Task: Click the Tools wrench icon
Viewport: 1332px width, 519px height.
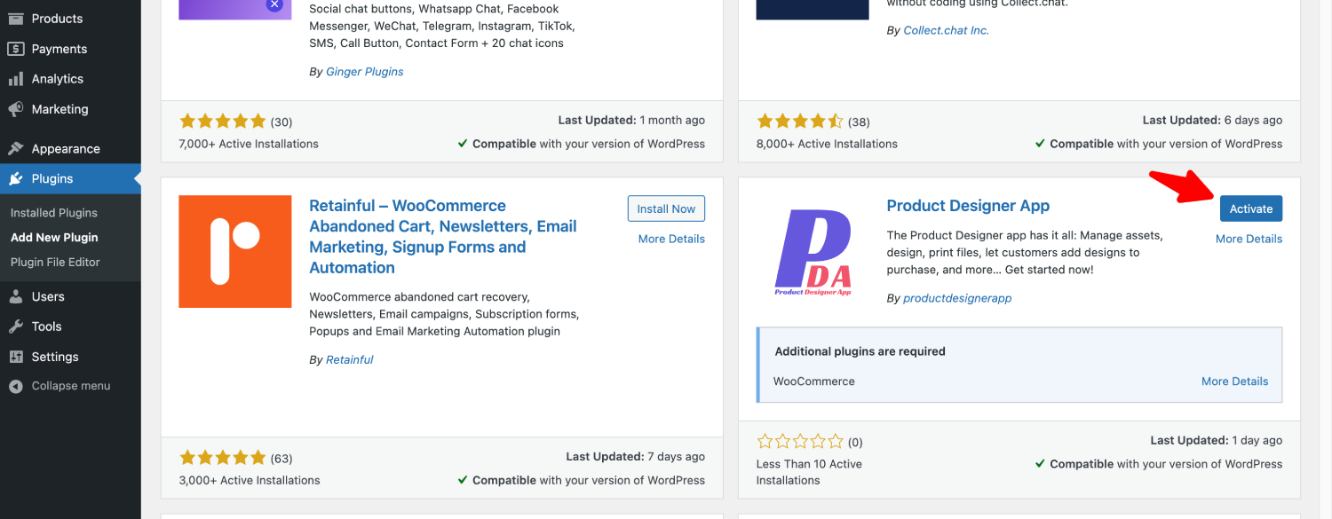Action: [x=16, y=326]
